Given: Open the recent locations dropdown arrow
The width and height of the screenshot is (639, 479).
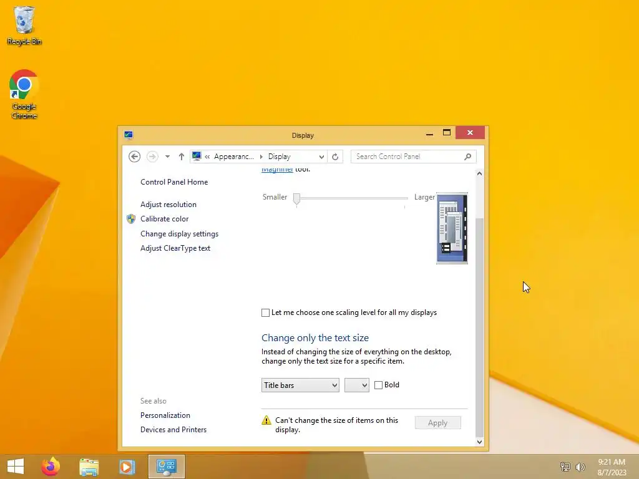Looking at the screenshot, I should click(167, 157).
